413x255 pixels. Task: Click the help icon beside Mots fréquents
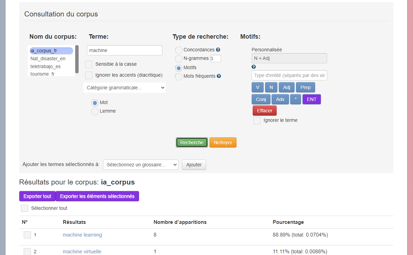219,76
